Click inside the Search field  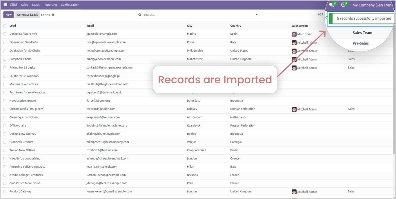click(x=174, y=15)
